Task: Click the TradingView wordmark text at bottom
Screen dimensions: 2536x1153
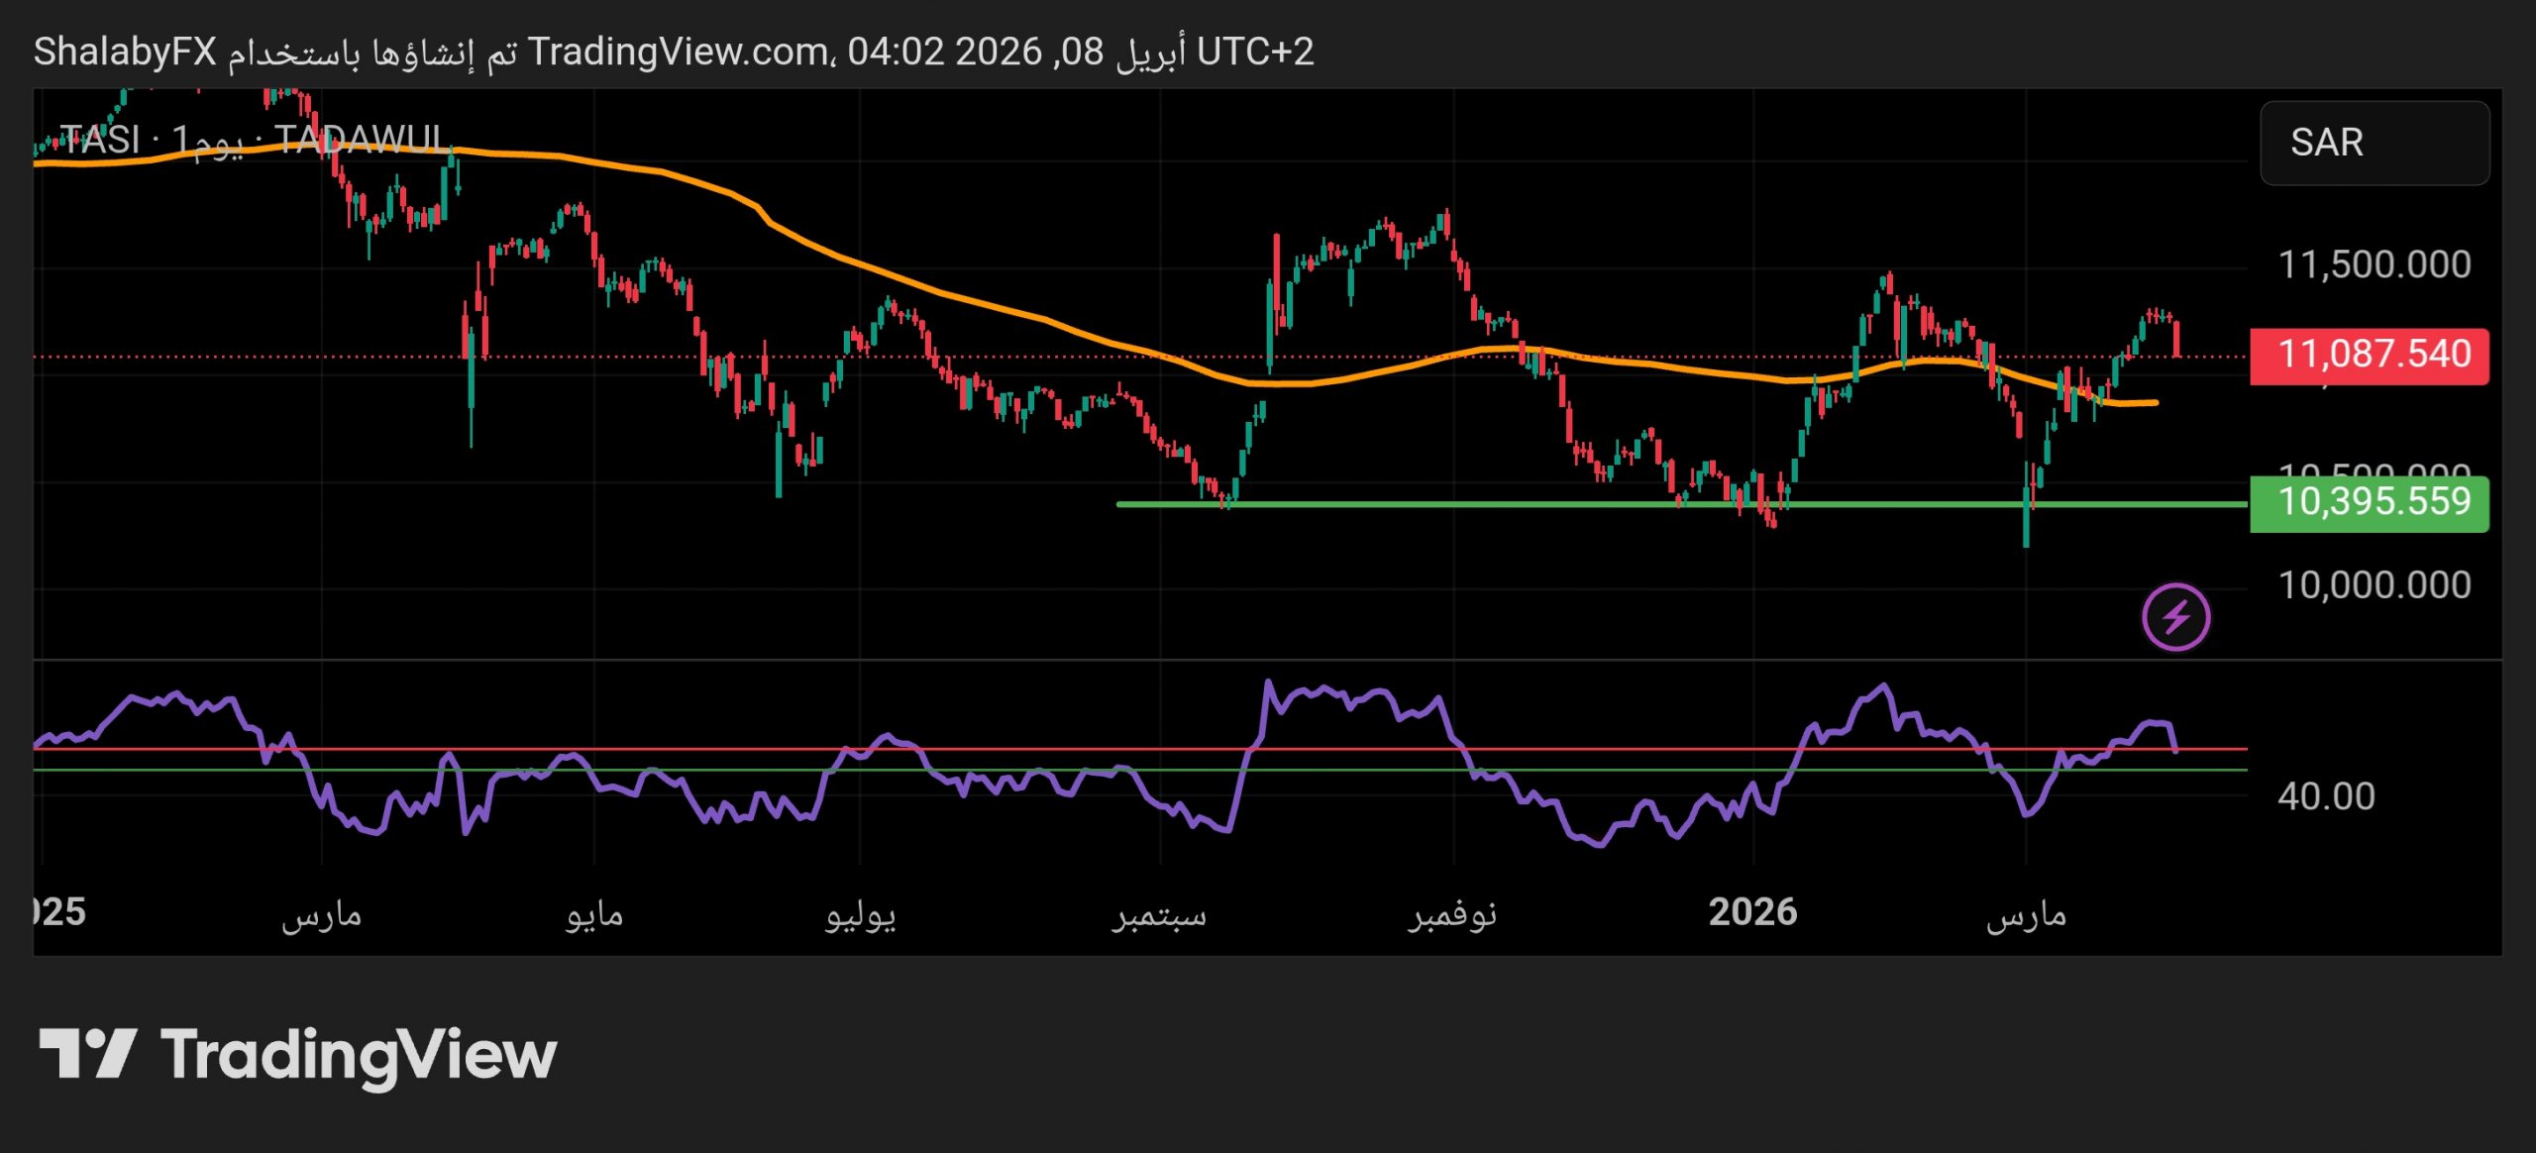Action: [359, 1055]
